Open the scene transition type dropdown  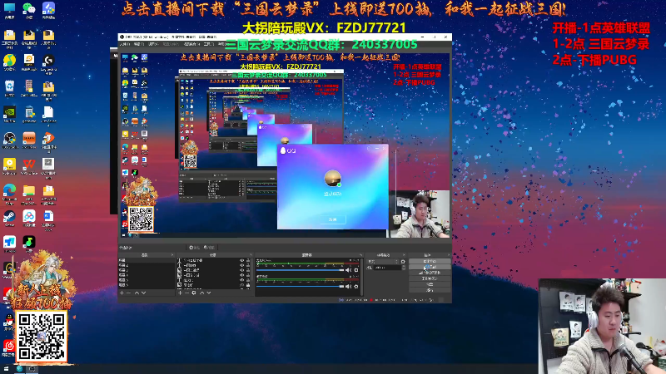pos(383,262)
